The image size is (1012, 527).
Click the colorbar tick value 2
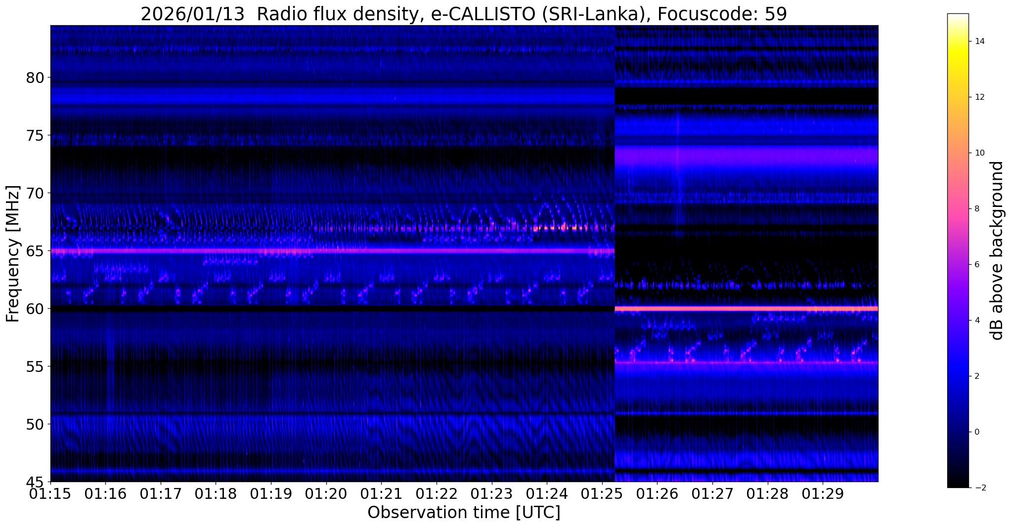(976, 376)
